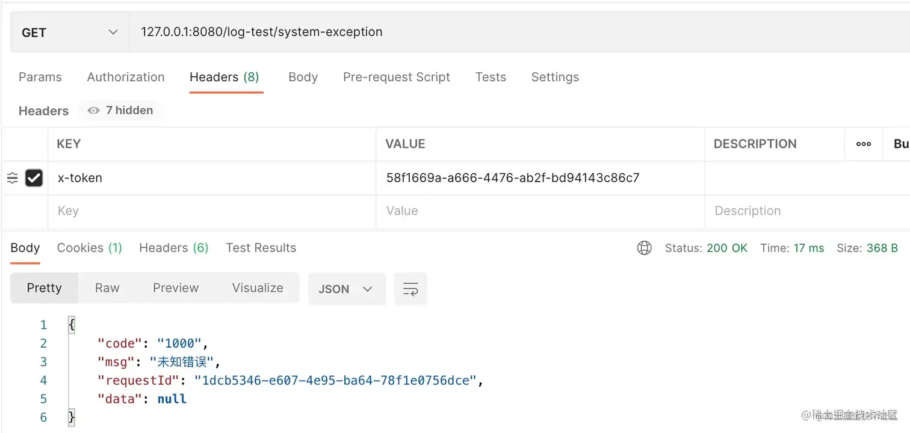Click the Visualize response button
910x433 pixels.
258,288
